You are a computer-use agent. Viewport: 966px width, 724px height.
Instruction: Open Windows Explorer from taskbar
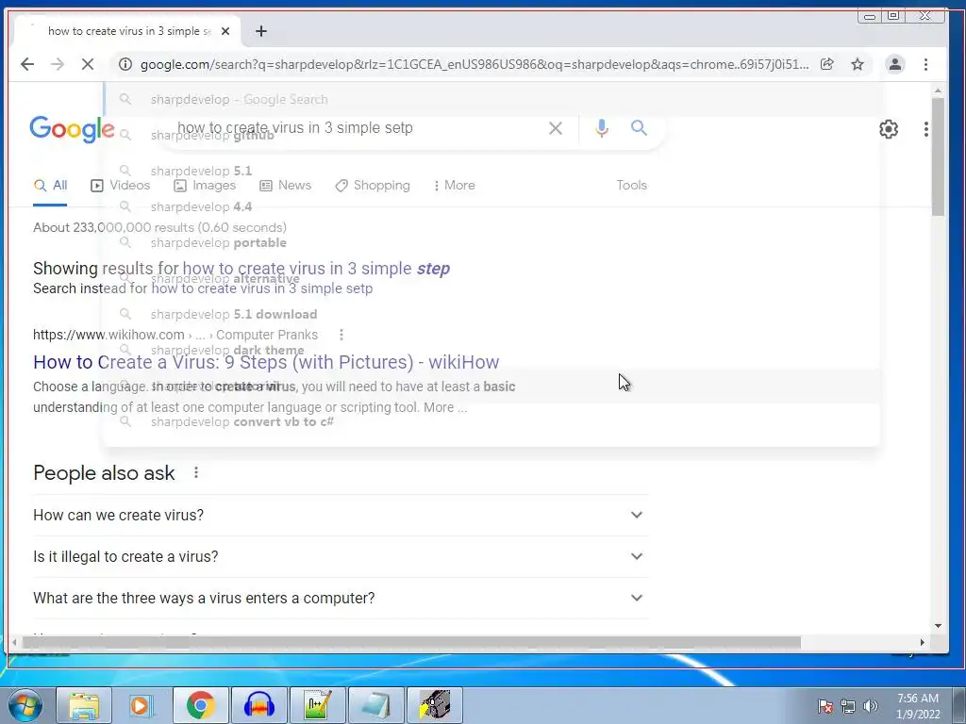(84, 705)
